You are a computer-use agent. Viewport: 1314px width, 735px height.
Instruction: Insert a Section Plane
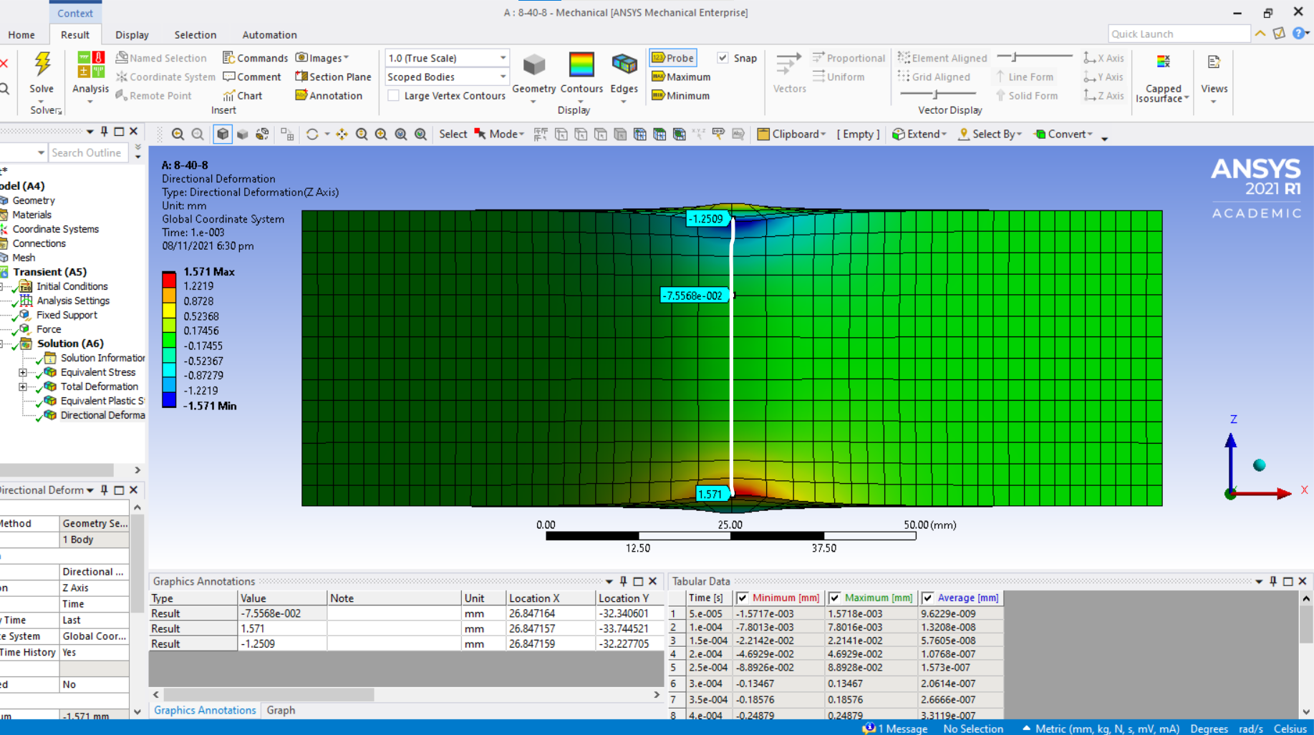333,77
